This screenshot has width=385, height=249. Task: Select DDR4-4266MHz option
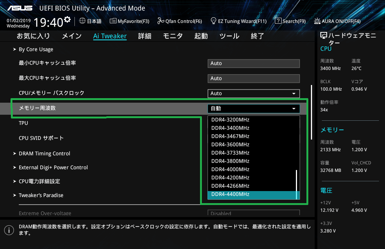click(x=252, y=186)
